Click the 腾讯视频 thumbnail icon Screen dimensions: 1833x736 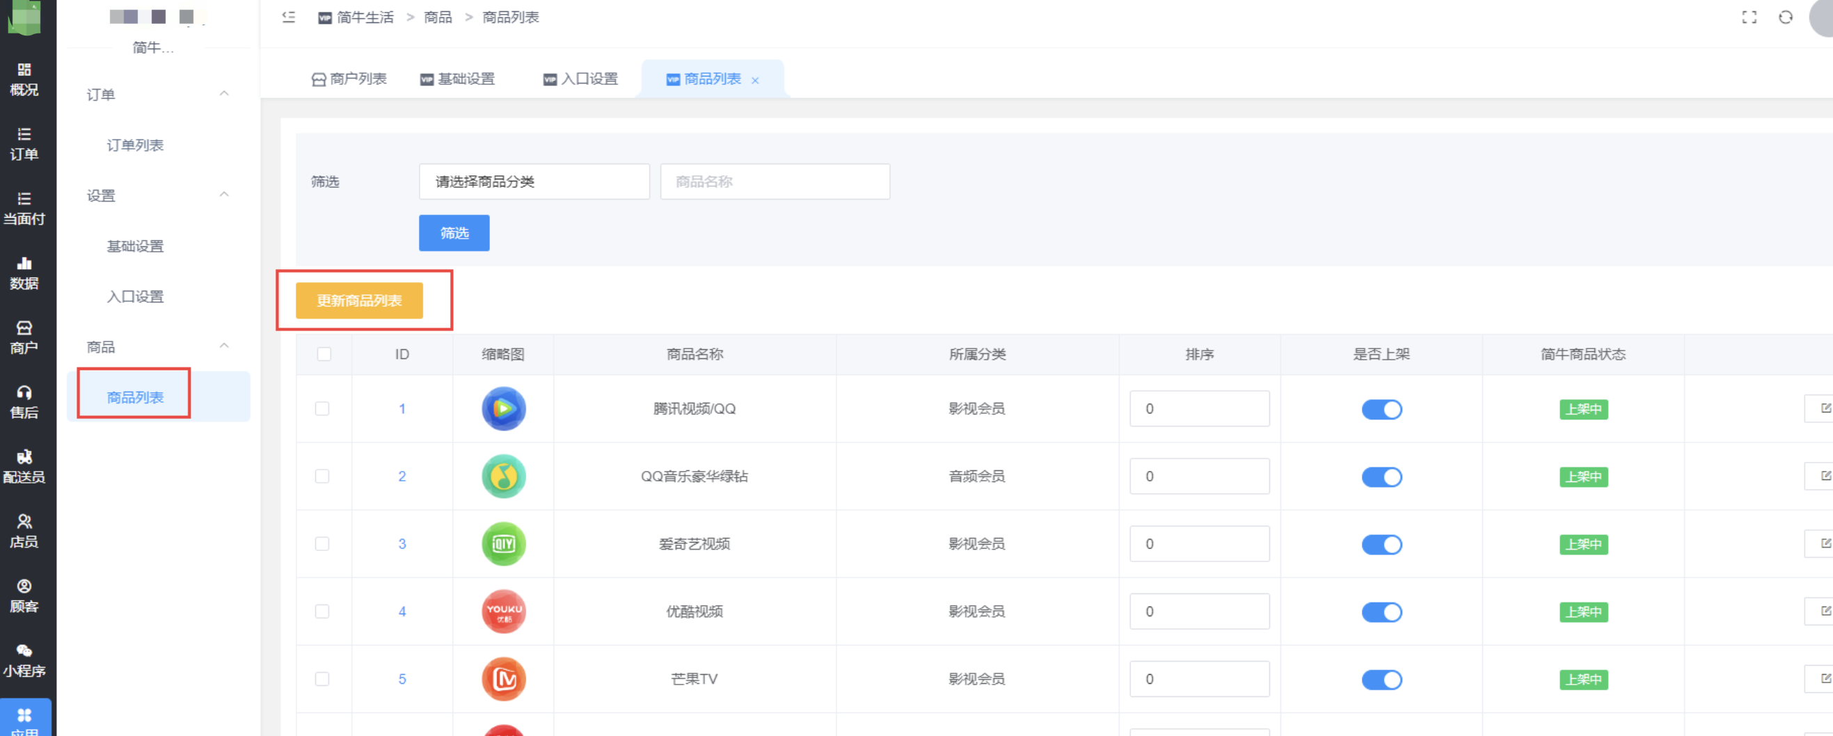[504, 408]
